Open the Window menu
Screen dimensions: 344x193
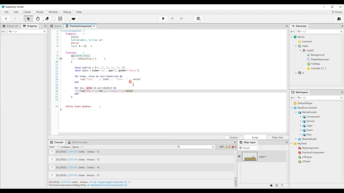tap(53, 12)
